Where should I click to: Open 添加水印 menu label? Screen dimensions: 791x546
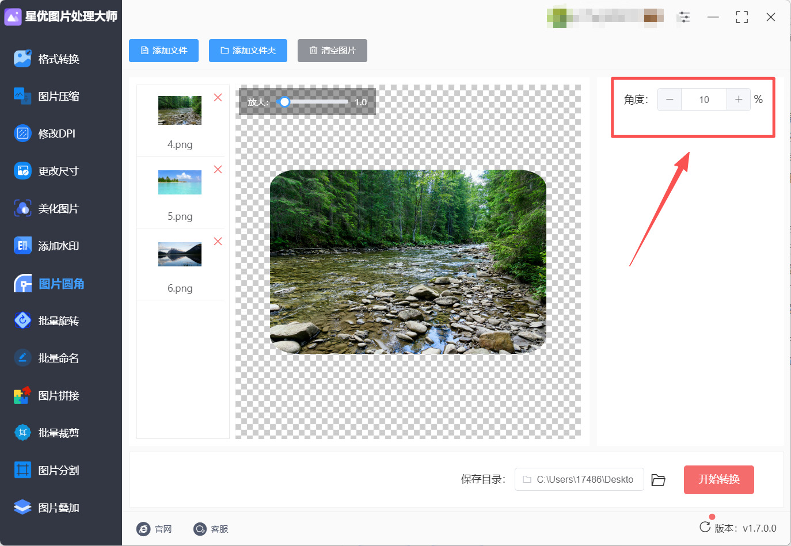point(59,246)
